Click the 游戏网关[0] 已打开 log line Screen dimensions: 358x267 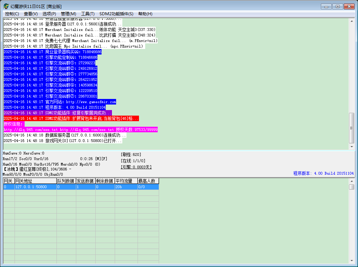click(x=63, y=141)
